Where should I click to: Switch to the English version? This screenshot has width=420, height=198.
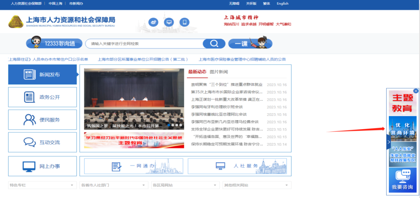(x=283, y=4)
